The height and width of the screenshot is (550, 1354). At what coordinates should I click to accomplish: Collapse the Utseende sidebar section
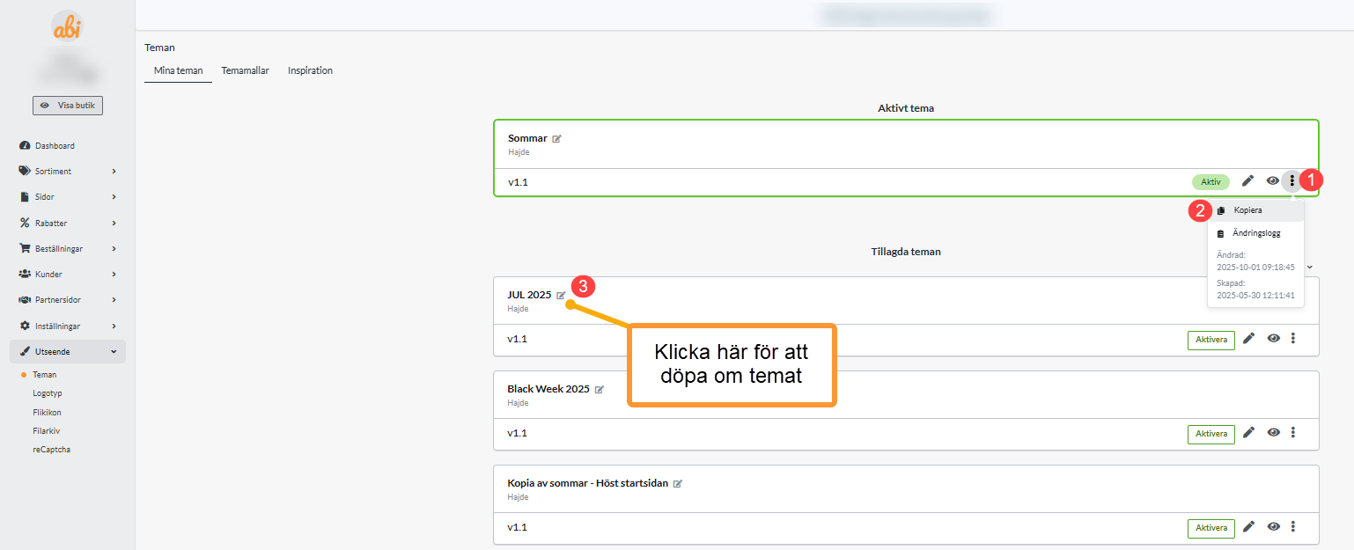(x=68, y=352)
